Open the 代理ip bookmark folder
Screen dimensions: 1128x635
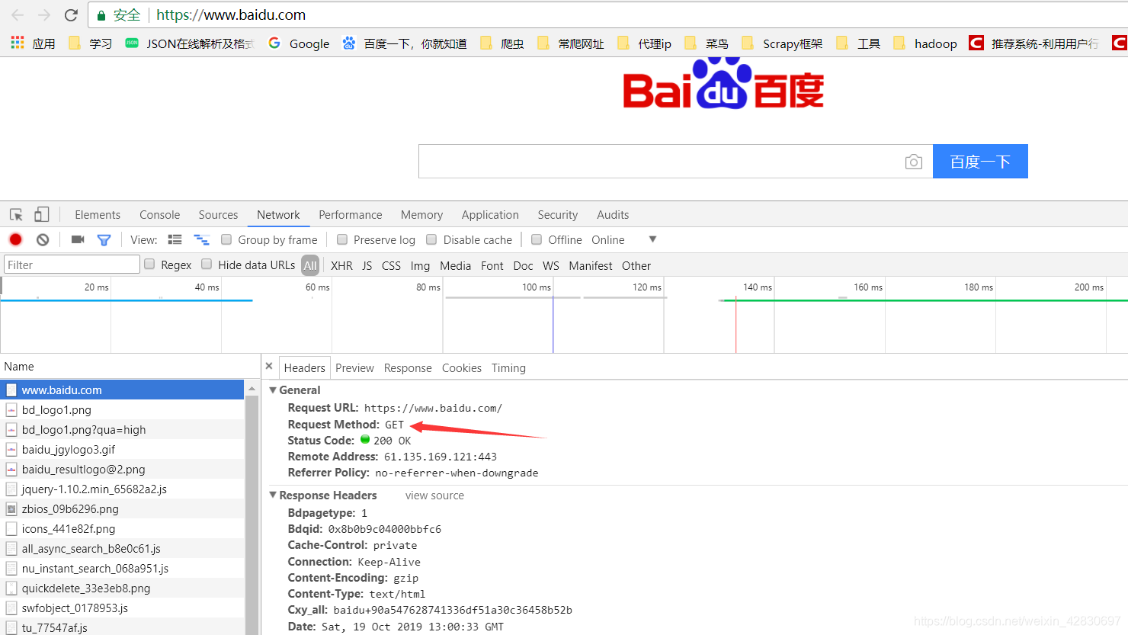point(644,43)
